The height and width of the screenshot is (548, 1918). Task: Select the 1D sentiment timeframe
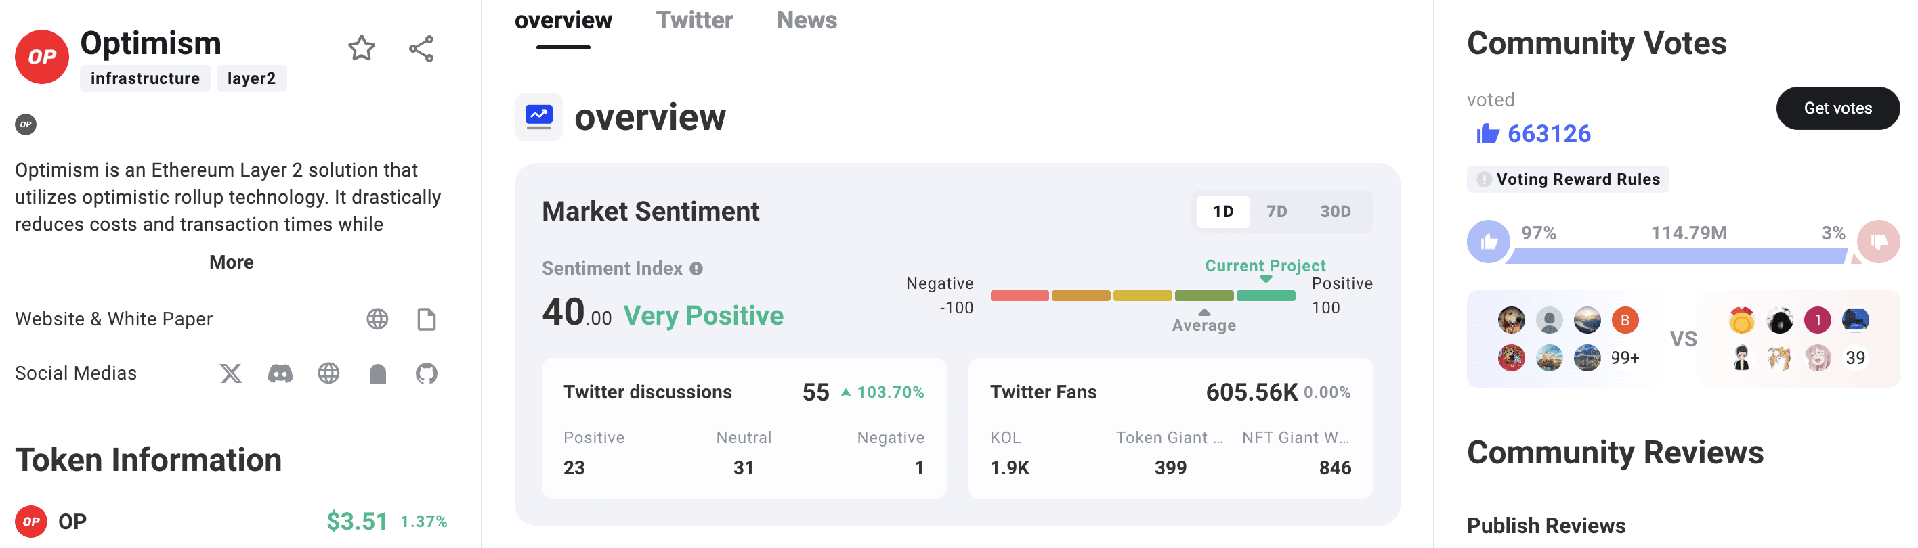click(x=1222, y=212)
